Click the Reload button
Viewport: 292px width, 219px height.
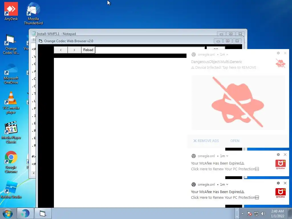(88, 50)
